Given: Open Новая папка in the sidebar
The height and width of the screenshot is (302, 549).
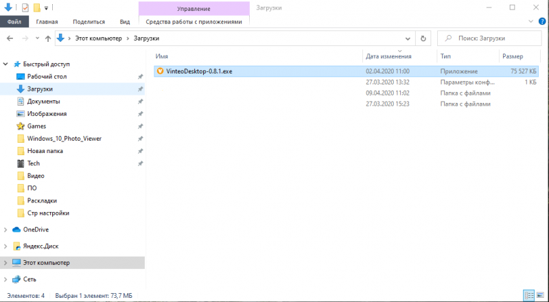Looking at the screenshot, I should coord(45,151).
